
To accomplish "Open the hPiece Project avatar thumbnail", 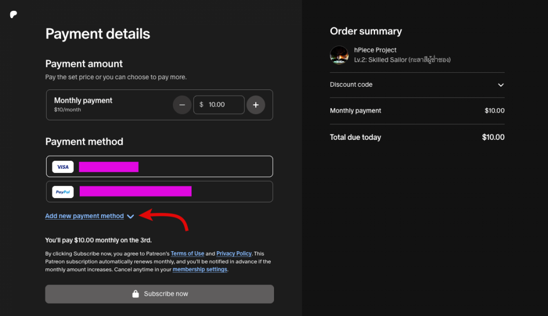I will [x=339, y=55].
